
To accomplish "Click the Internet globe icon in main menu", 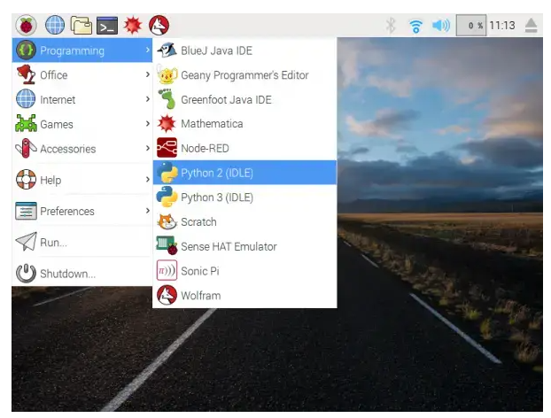I will click(26, 98).
